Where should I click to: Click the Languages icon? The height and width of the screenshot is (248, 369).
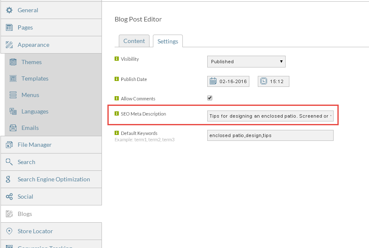click(13, 111)
